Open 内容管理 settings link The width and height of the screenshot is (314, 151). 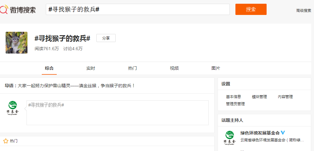285,97
